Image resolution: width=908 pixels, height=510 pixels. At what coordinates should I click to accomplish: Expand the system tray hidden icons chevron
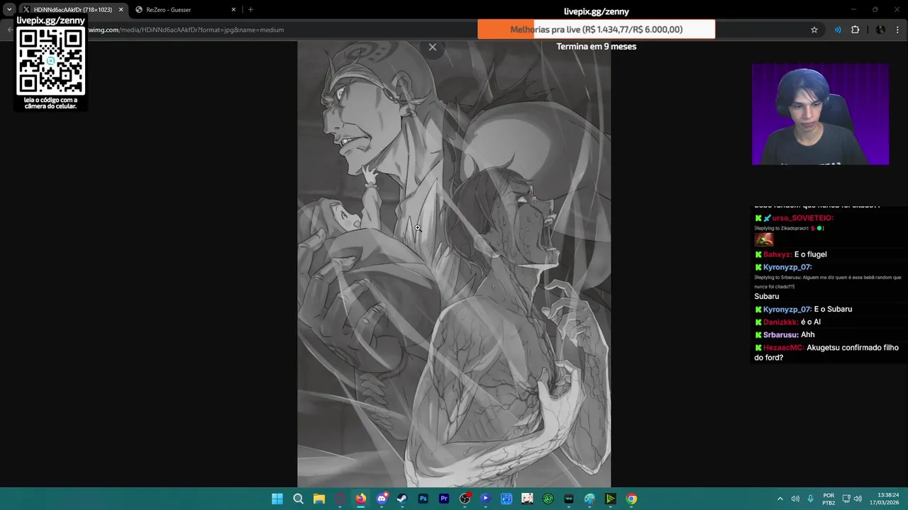780,499
